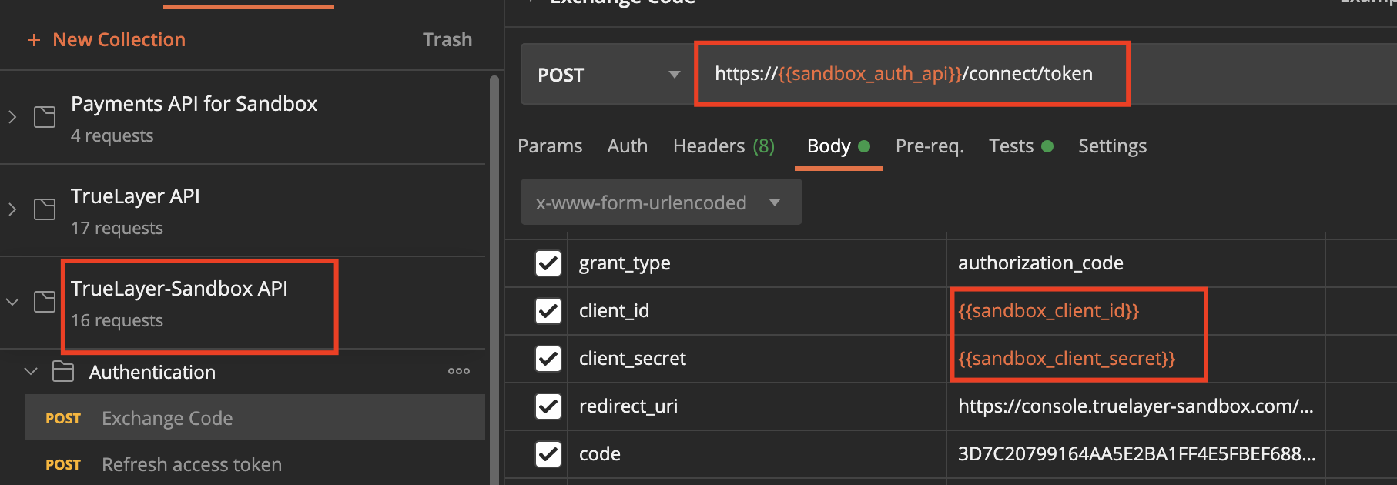Open the x-www-form-urlencoded body type dropdown

tap(661, 202)
